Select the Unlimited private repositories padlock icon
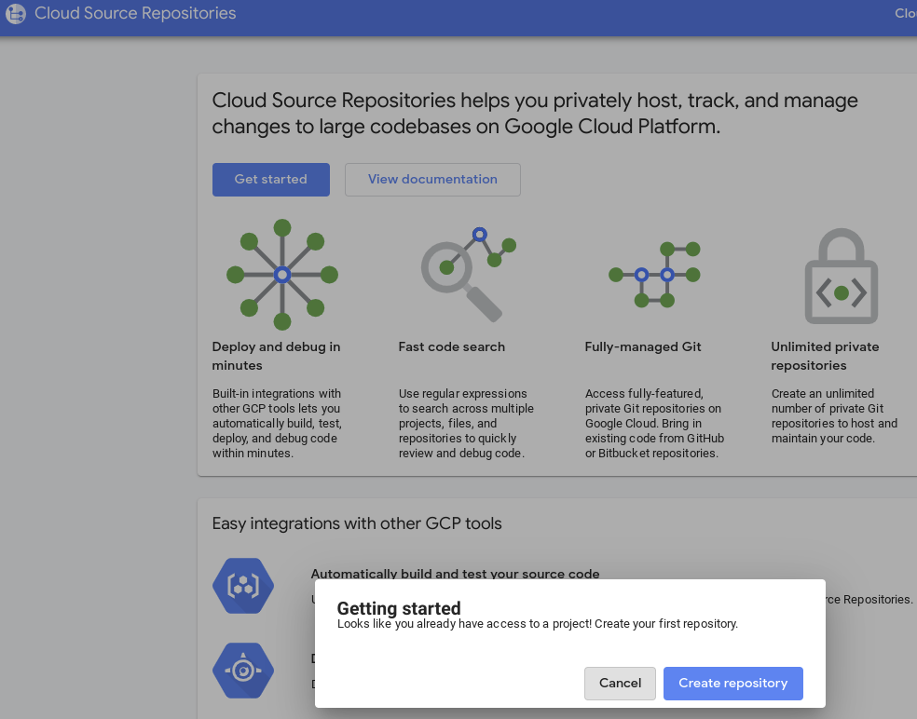 point(841,276)
